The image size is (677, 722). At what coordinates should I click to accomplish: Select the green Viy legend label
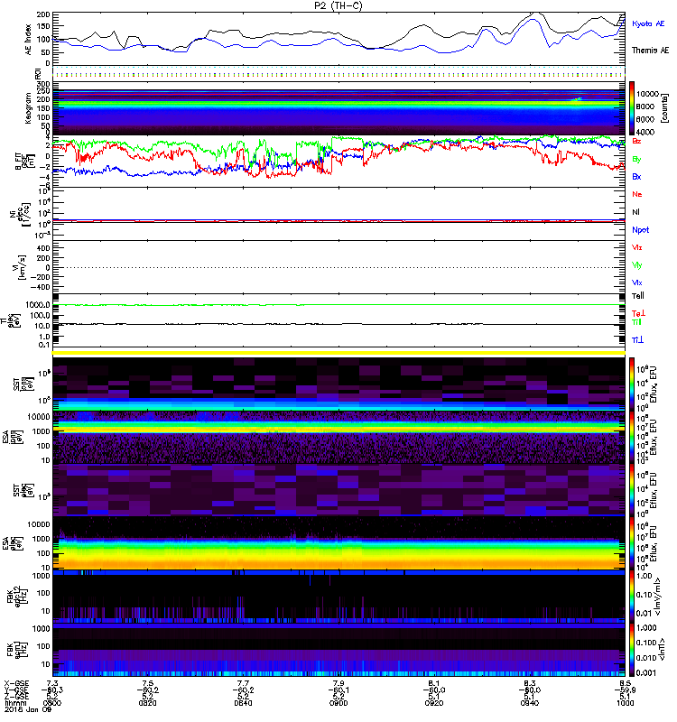click(637, 265)
